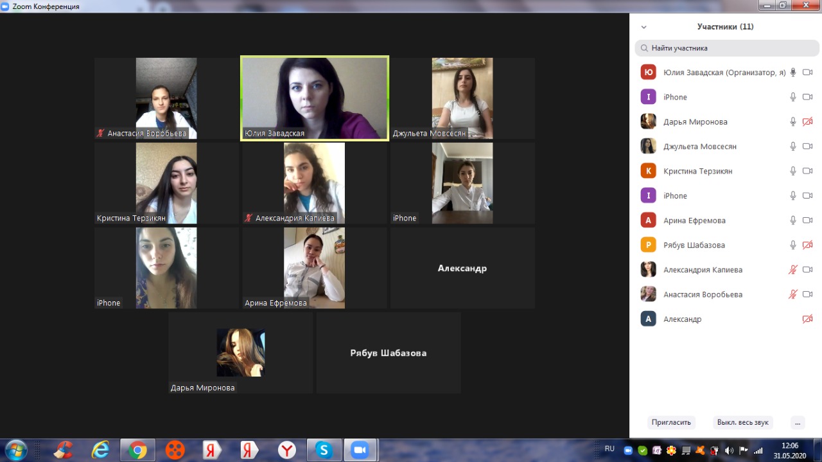Click the Пригласить button
Viewport: 822px width, 462px height.
pos(671,422)
